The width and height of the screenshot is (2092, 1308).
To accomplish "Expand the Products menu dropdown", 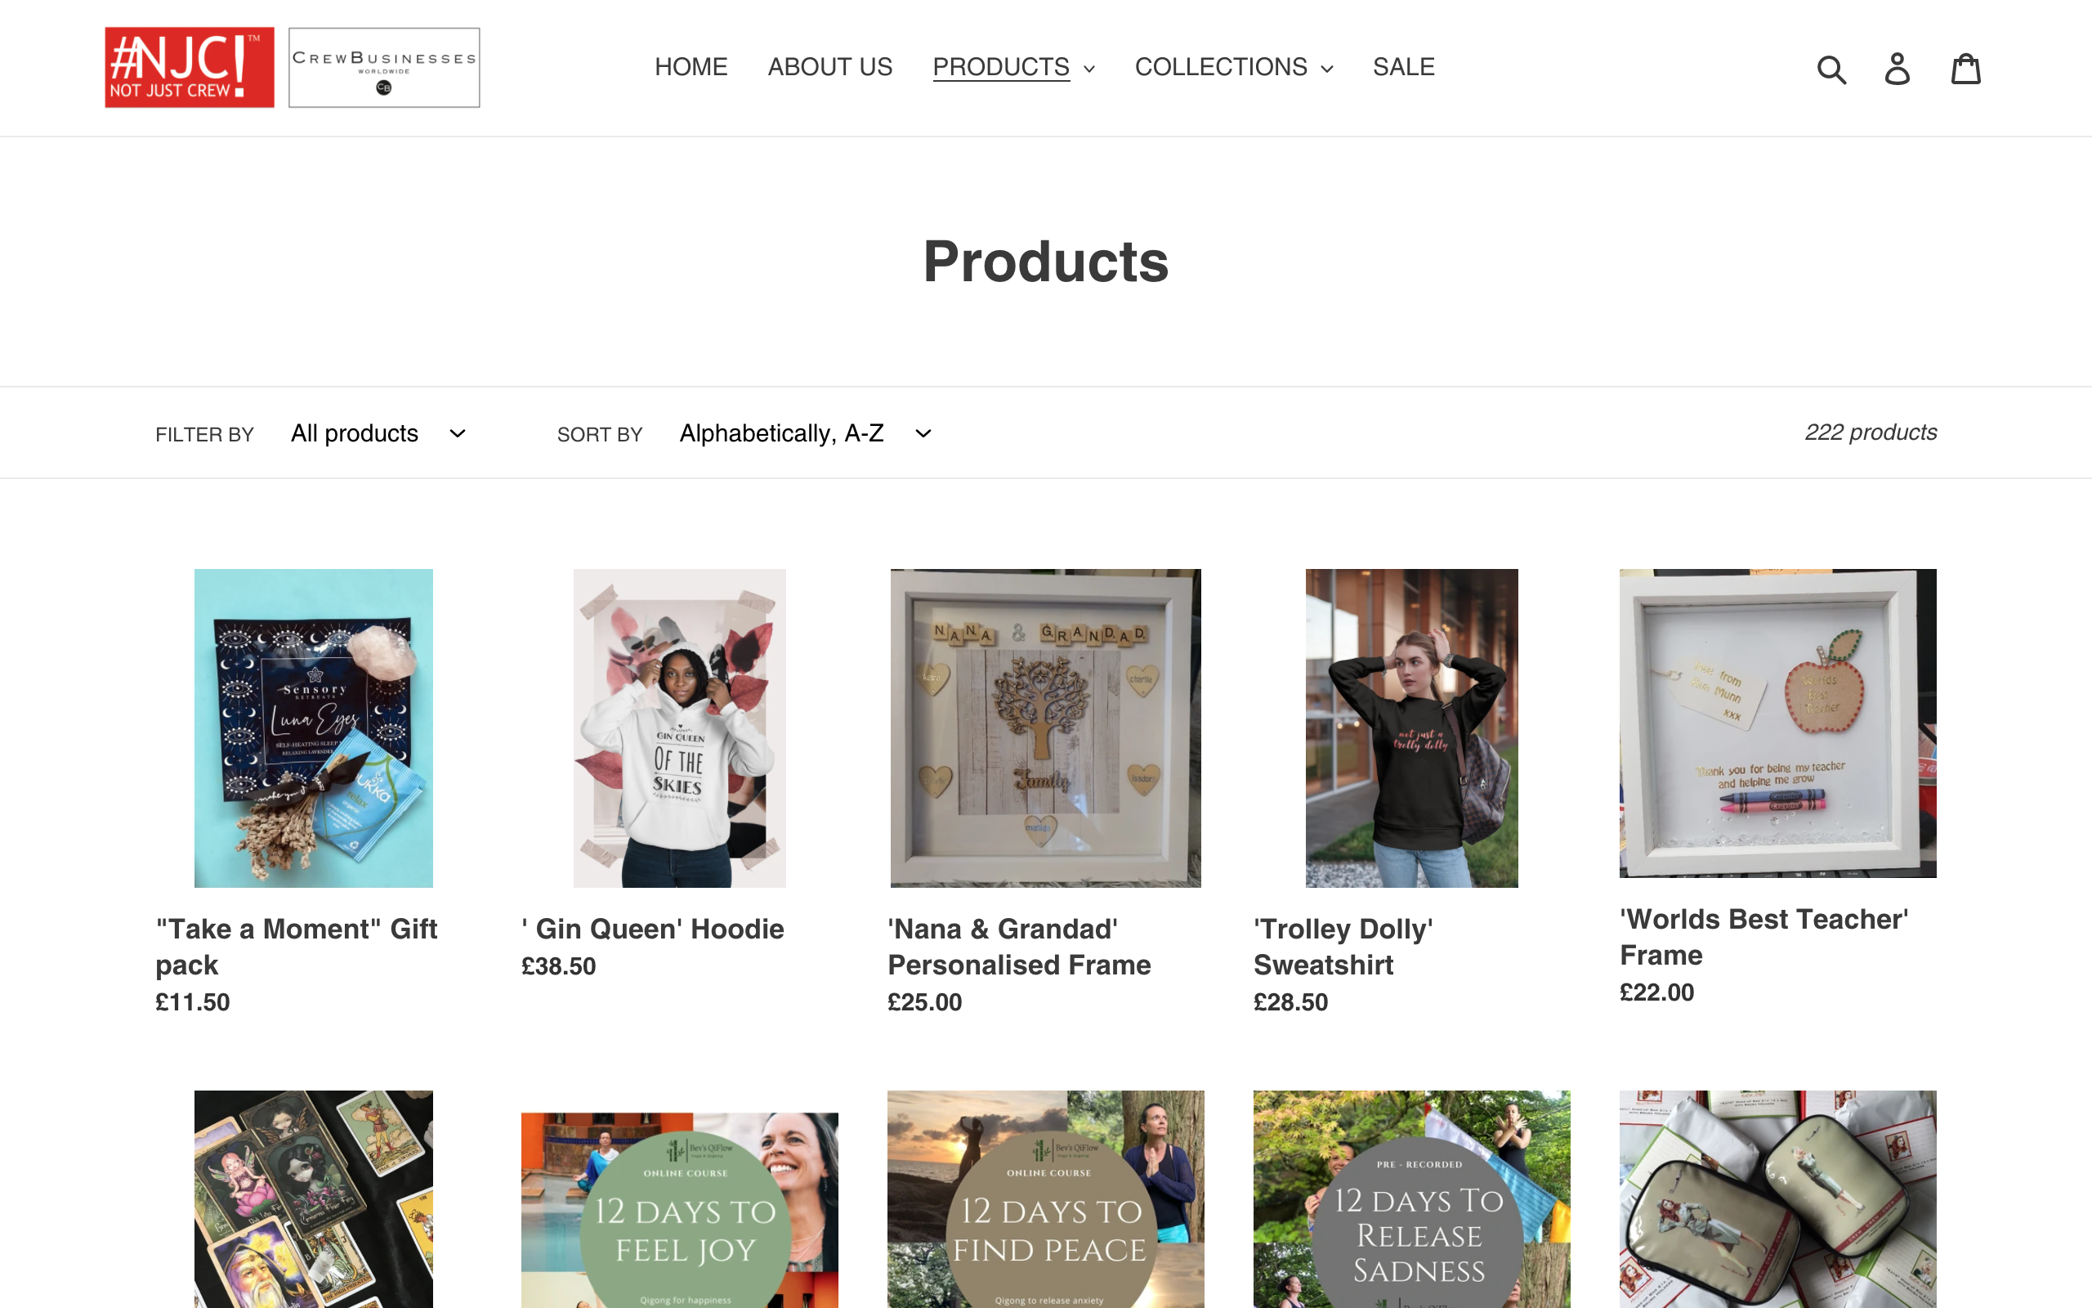I will (1013, 68).
